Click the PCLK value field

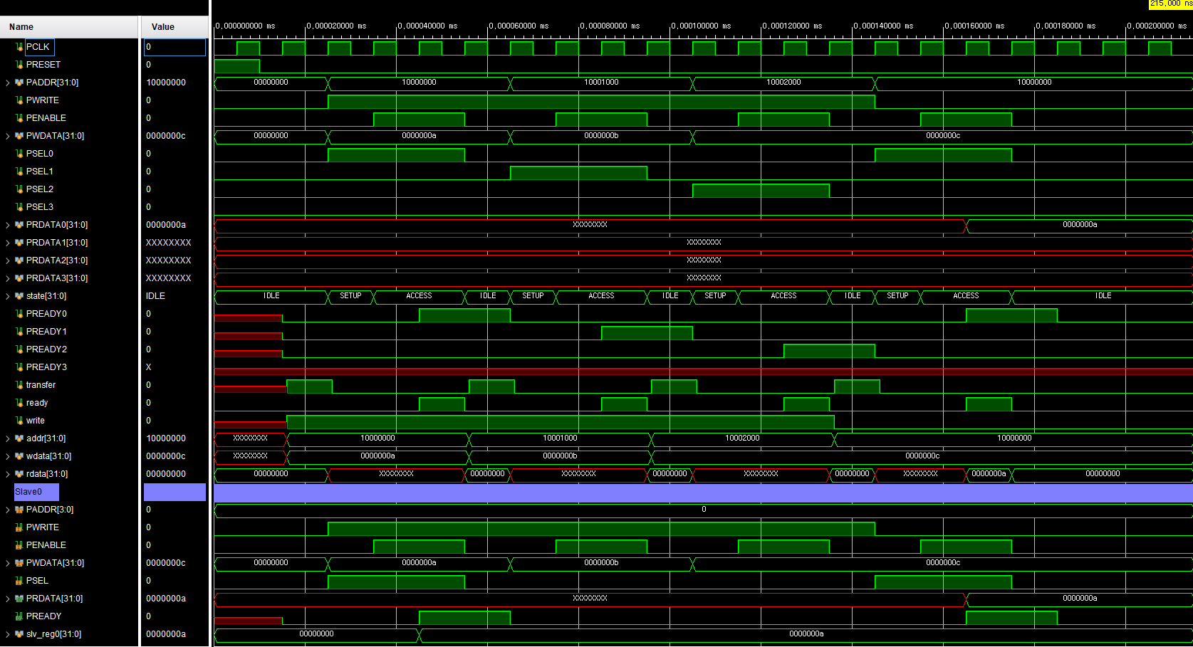(174, 47)
